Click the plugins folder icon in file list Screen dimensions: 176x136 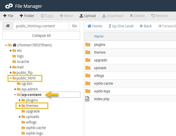(88, 45)
